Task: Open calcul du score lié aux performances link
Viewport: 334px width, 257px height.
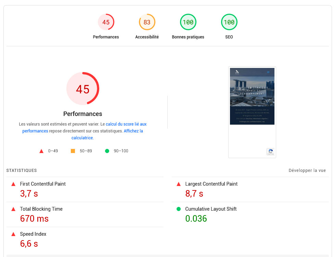Action: [x=126, y=124]
